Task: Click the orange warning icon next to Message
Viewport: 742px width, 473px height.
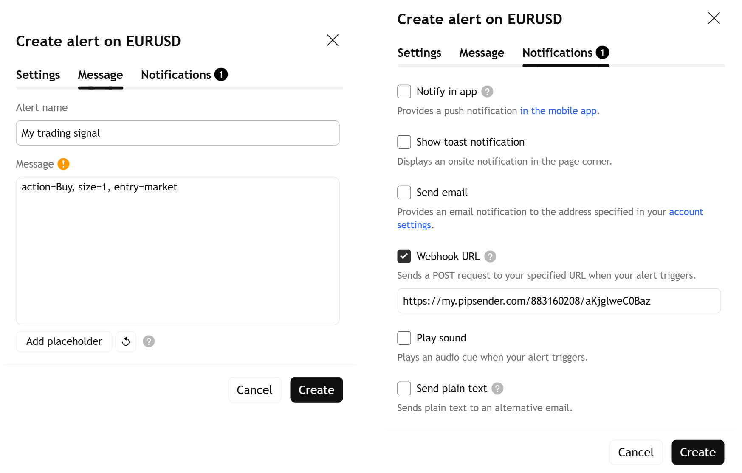Action: click(63, 164)
